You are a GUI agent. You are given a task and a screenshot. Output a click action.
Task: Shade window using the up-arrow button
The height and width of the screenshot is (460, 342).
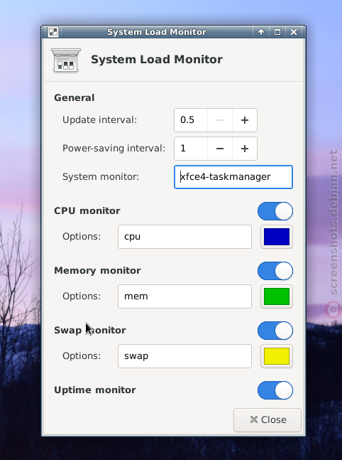tap(261, 32)
